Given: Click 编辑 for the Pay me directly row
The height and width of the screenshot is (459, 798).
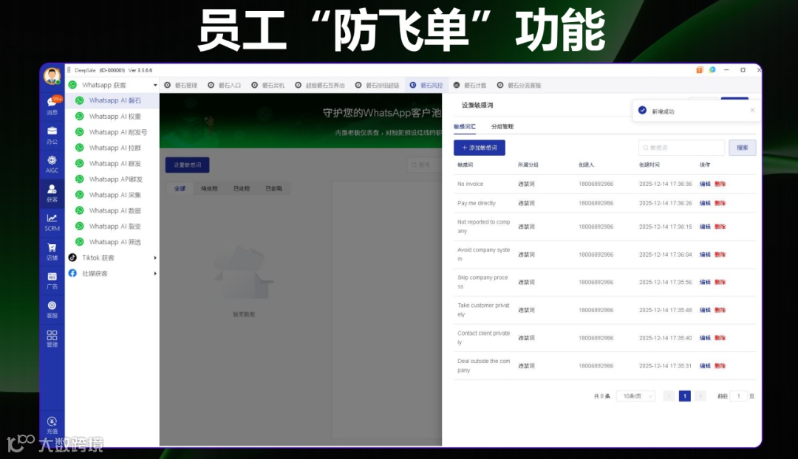Looking at the screenshot, I should [705, 204].
